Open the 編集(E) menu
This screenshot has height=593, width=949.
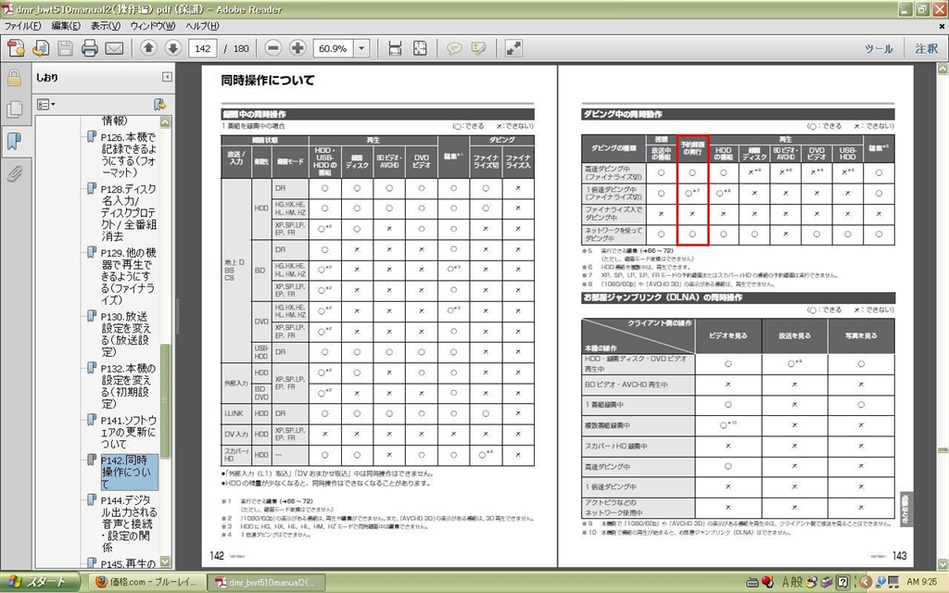(x=66, y=26)
